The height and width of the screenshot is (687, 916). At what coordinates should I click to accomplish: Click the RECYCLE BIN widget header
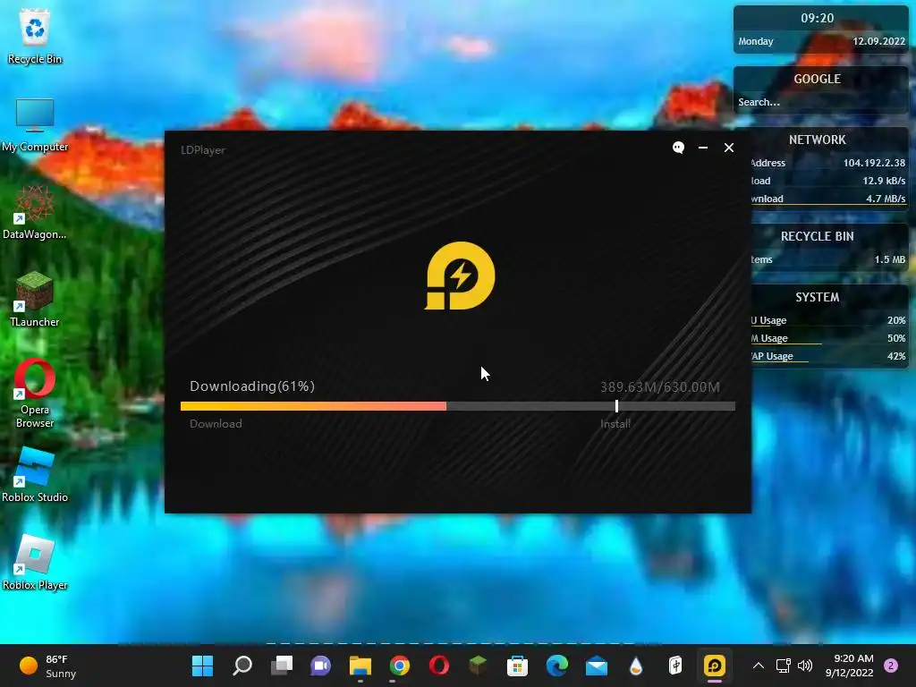tap(818, 236)
